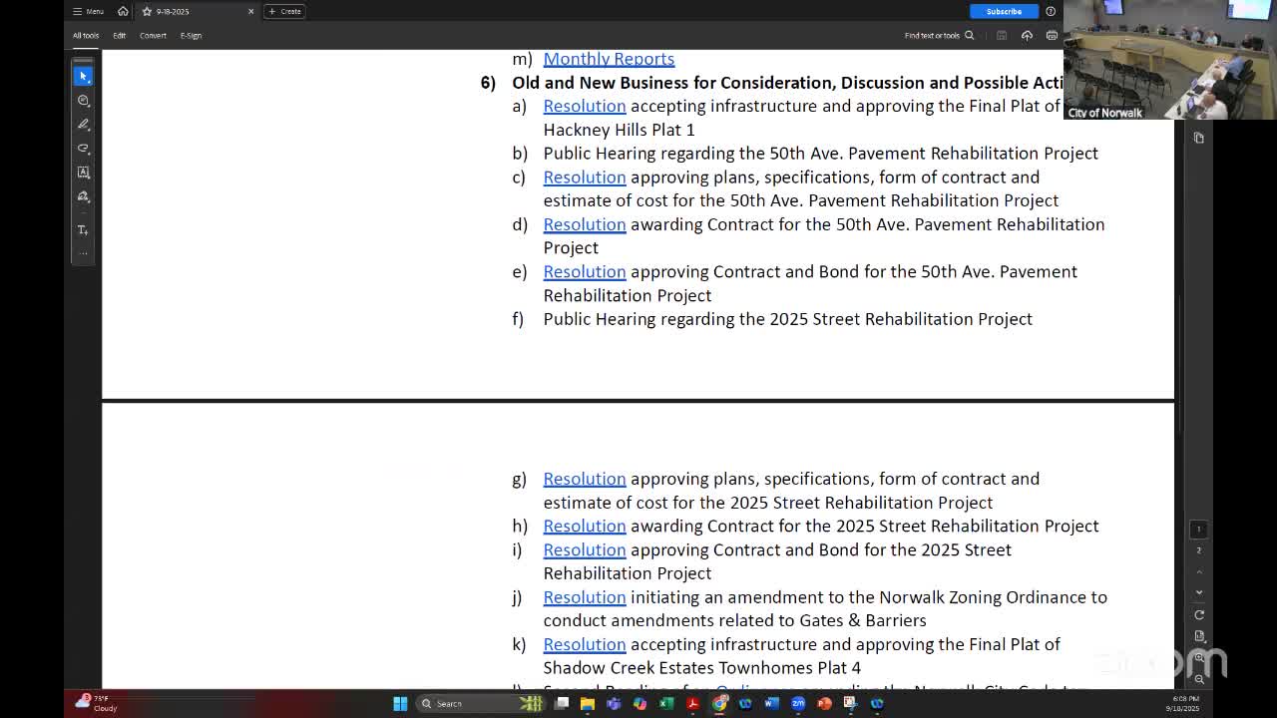Open File Explorer from the taskbar

pos(588,703)
